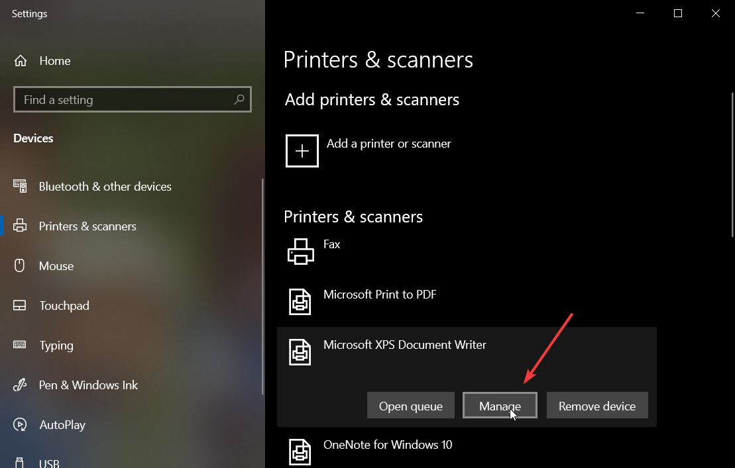
Task: Select Microsoft Print to PDF entry
Action: pyautogui.click(x=467, y=302)
